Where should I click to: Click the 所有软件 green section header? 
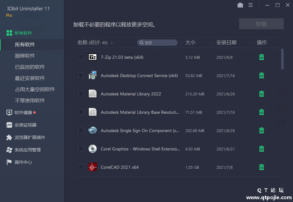(23, 33)
